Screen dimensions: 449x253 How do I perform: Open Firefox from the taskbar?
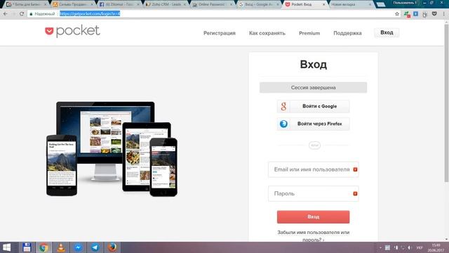(112, 247)
